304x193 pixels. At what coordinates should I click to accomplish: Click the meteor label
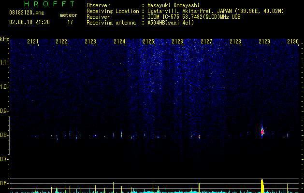pos(69,15)
